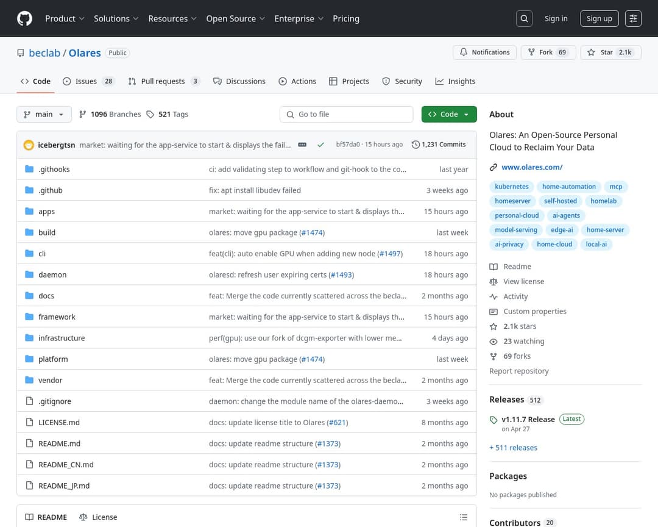Image resolution: width=658 pixels, height=527 pixels.
Task: Open the README_CN.md file
Action: coord(66,464)
